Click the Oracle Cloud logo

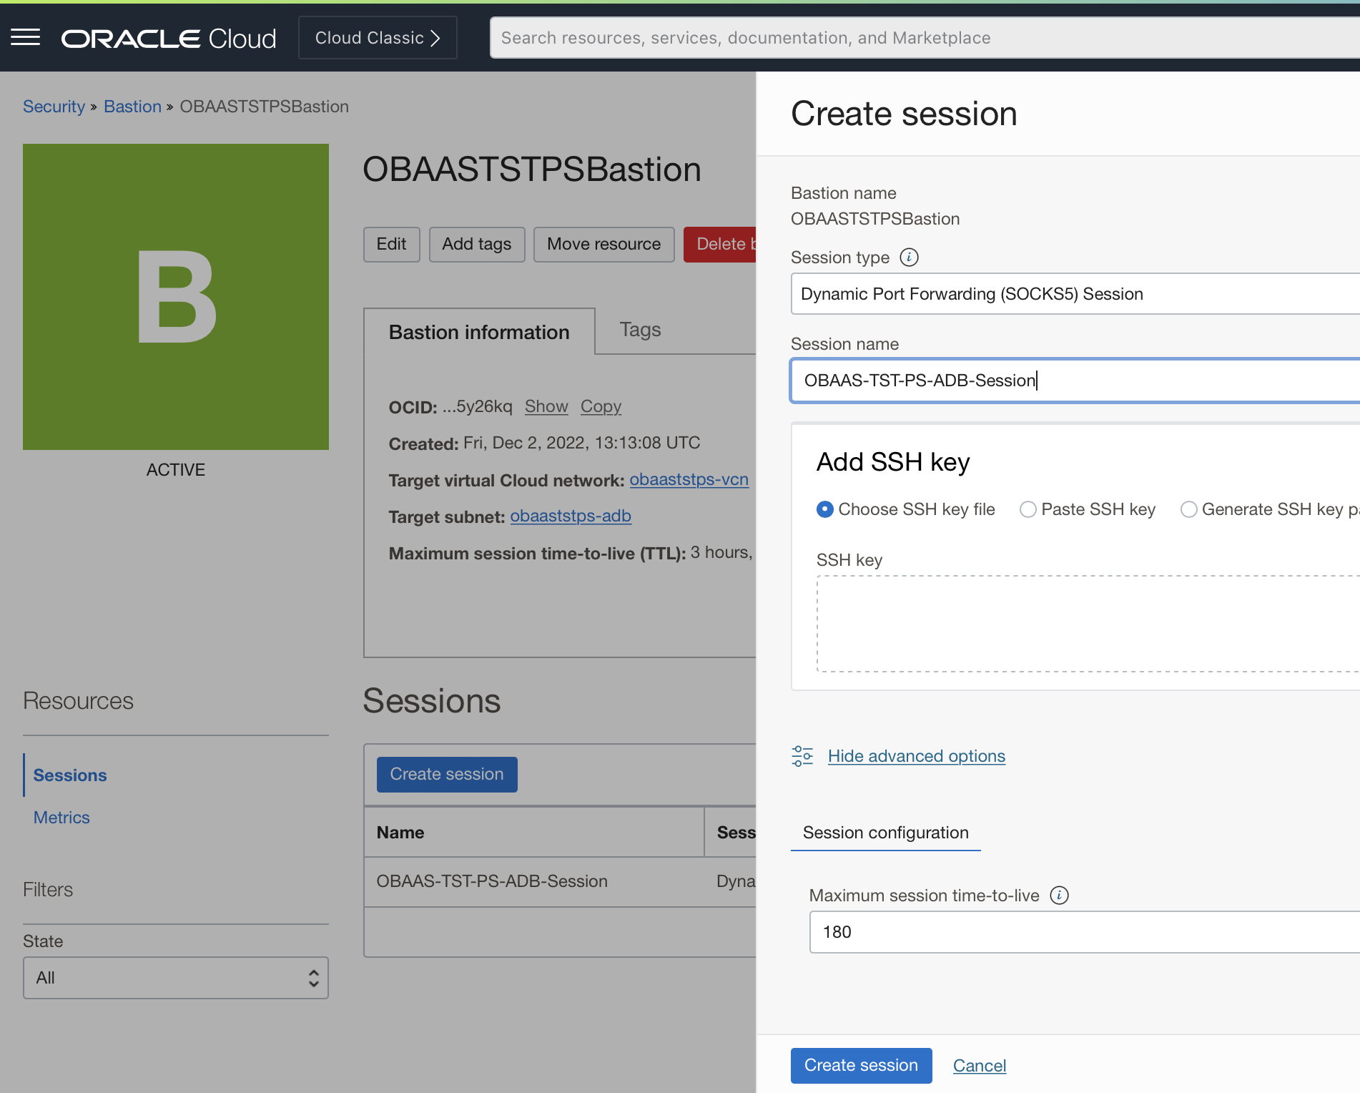click(169, 39)
